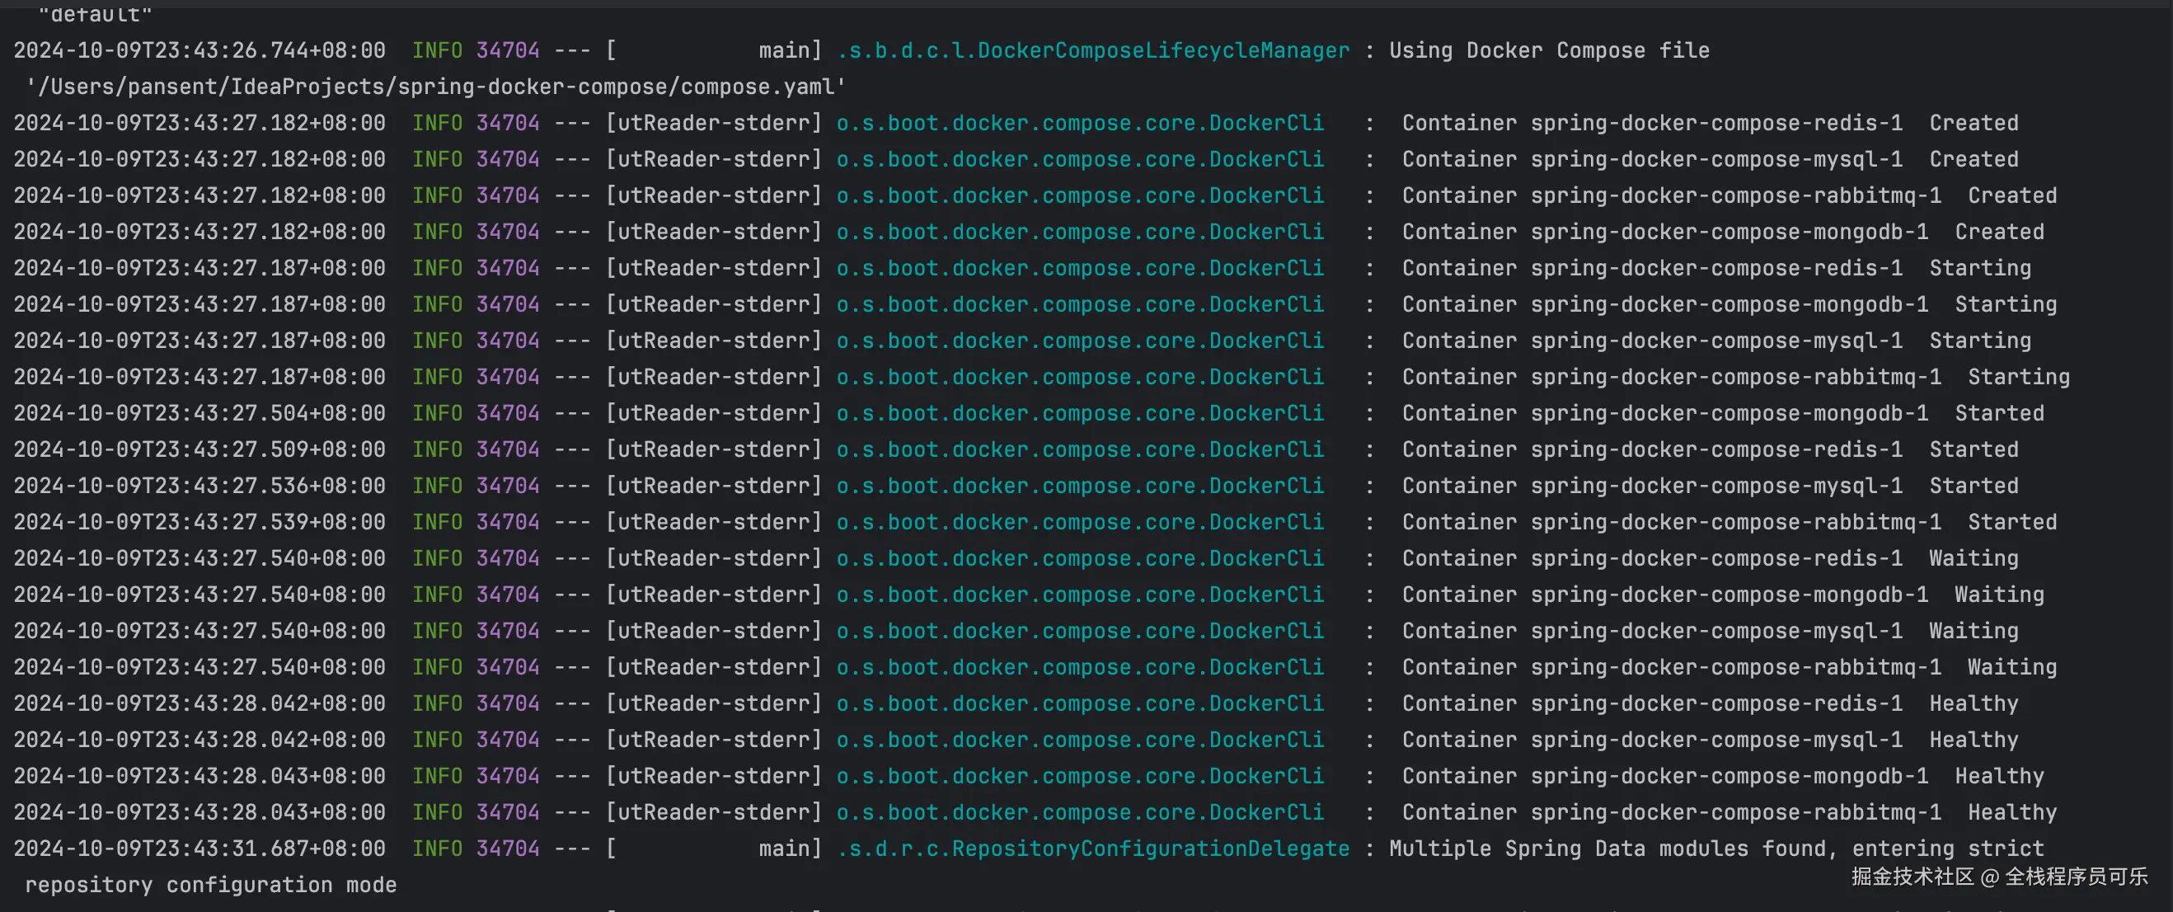Click the 'Using Docker Compose file' message

[x=1549, y=50]
